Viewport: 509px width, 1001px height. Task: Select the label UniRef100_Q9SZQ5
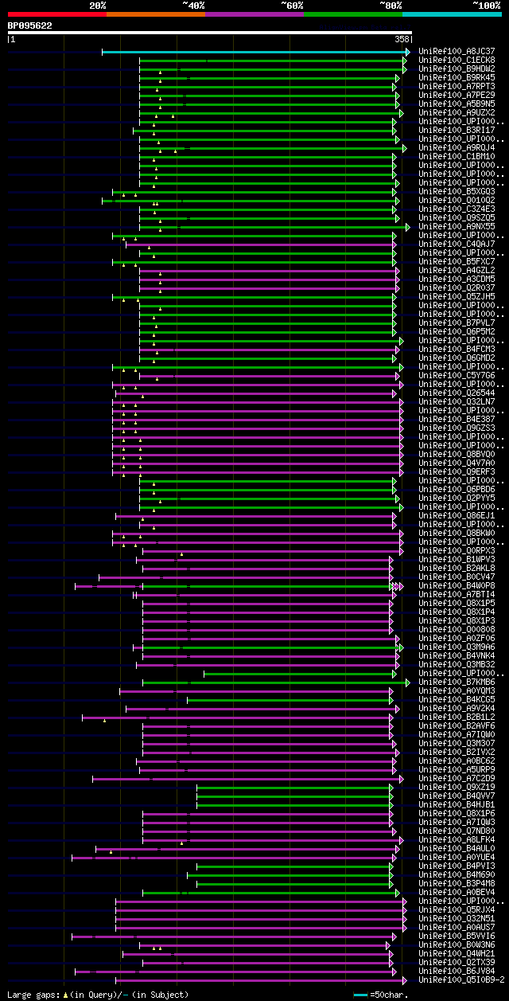click(x=457, y=217)
